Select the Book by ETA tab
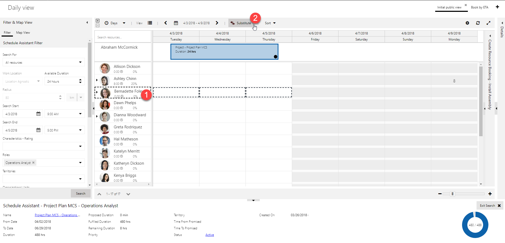Image resolution: width=505 pixels, height=243 pixels. [479, 7]
